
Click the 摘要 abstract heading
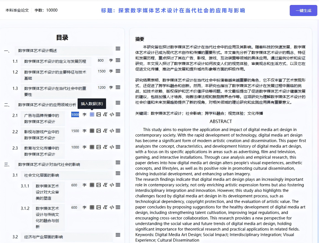click(x=140, y=39)
